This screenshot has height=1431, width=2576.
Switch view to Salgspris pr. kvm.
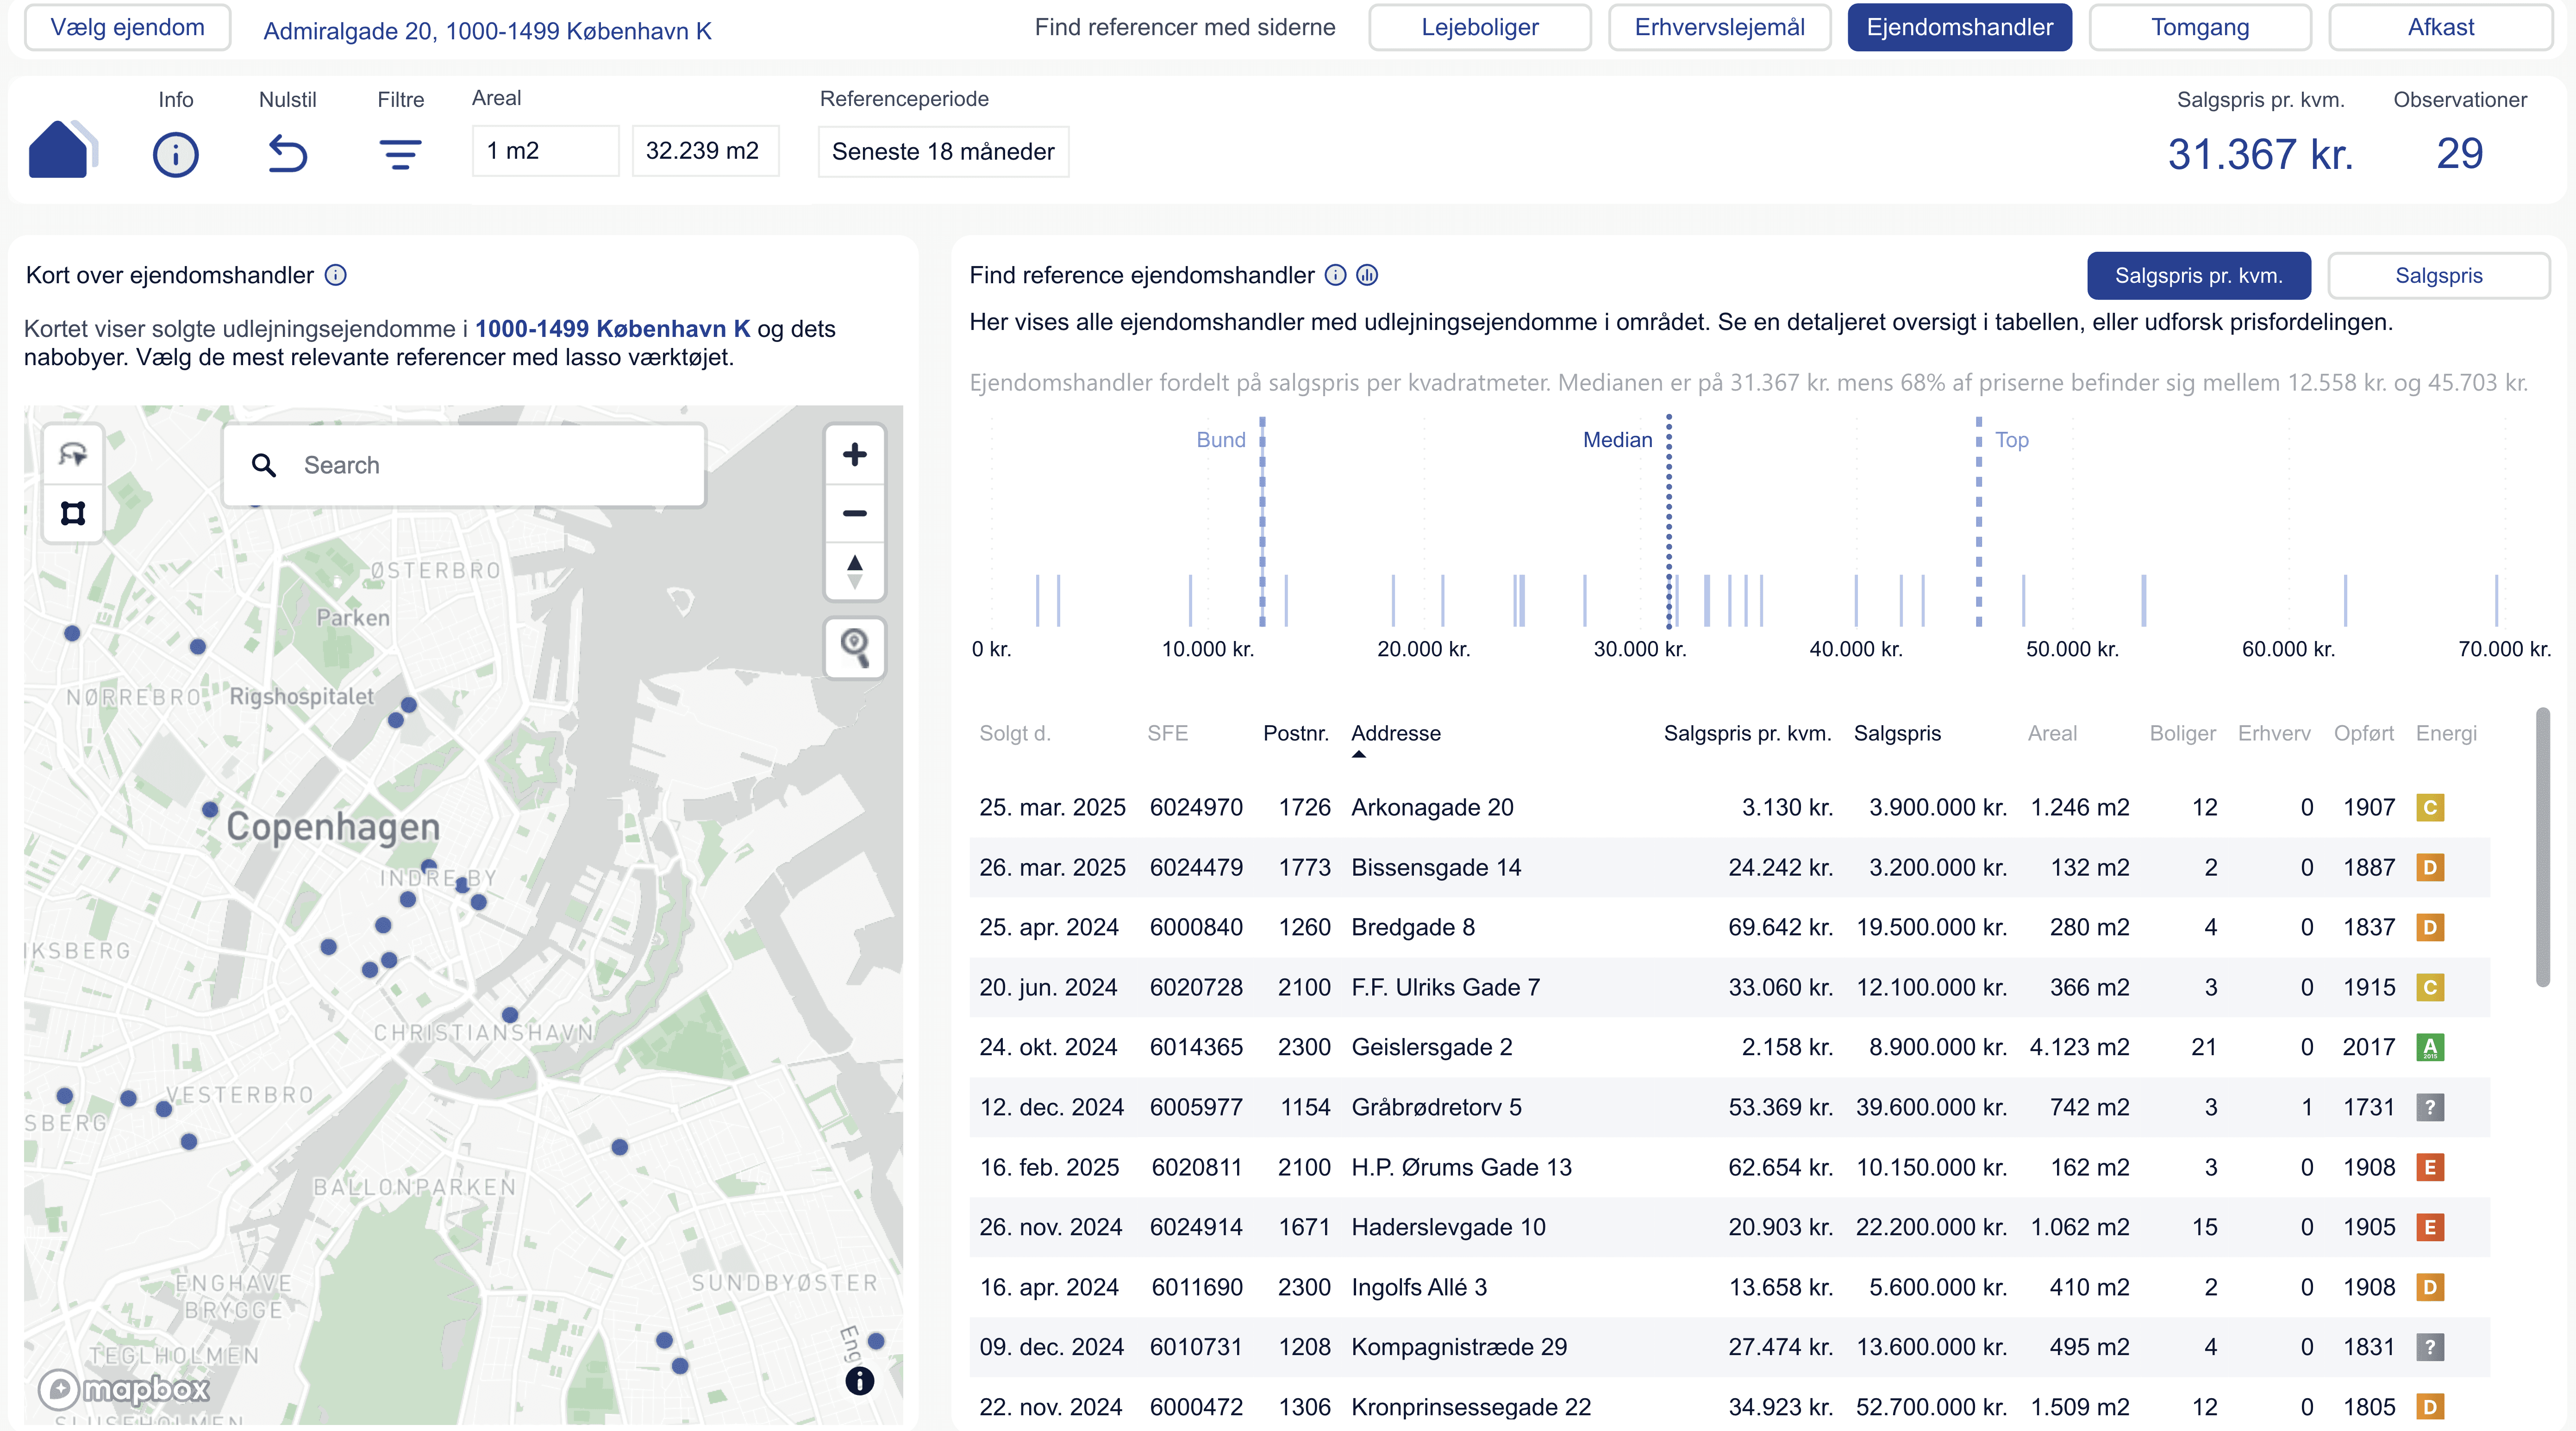point(2198,276)
